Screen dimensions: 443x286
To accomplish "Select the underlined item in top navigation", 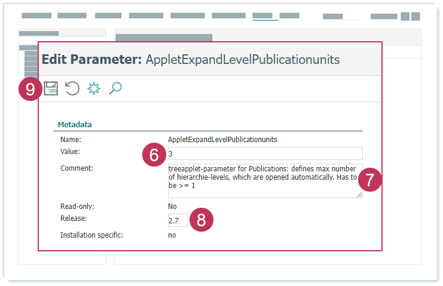I will pyautogui.click(x=265, y=16).
